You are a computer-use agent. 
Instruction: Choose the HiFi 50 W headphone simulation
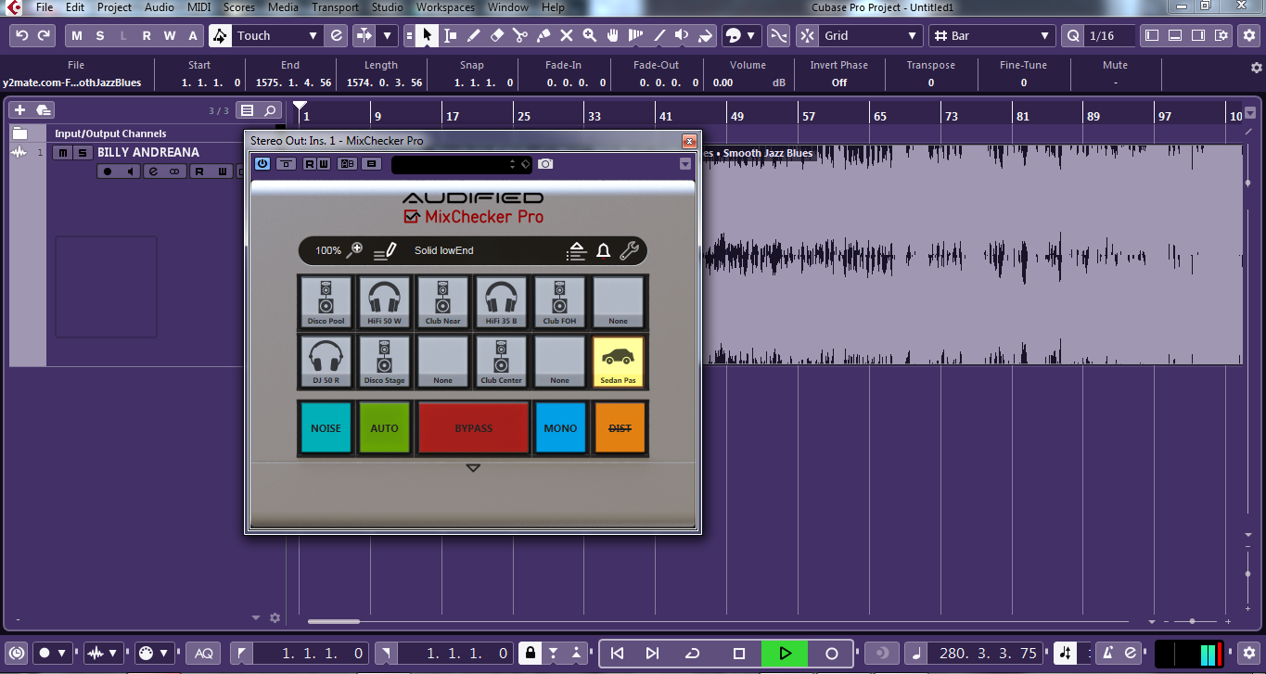tap(384, 301)
